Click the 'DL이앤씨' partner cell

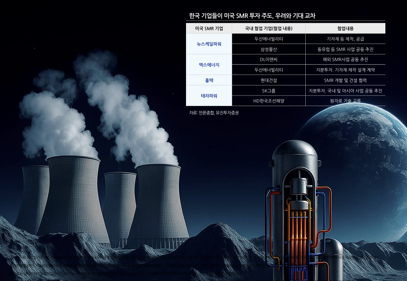(x=269, y=59)
